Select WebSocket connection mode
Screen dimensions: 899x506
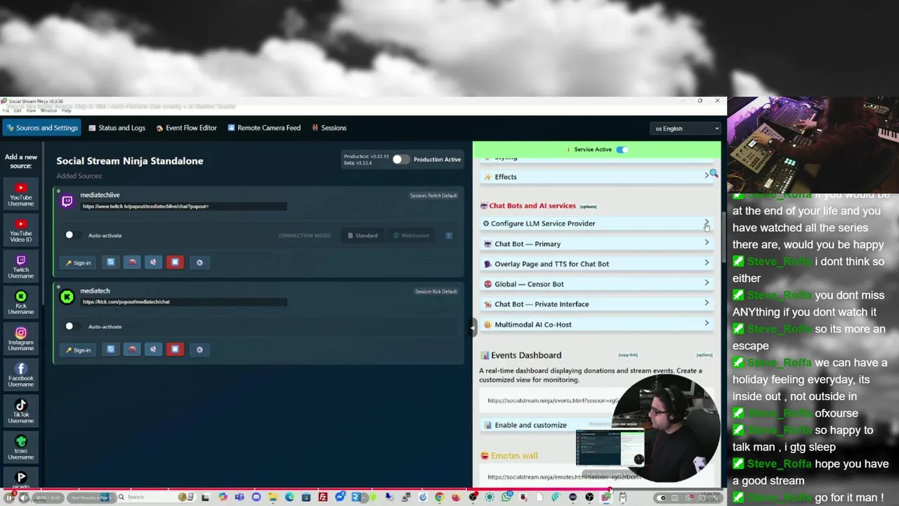pos(411,235)
